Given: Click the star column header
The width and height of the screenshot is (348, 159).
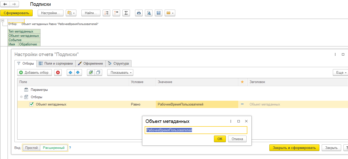Looking at the screenshot, I should tap(242, 82).
